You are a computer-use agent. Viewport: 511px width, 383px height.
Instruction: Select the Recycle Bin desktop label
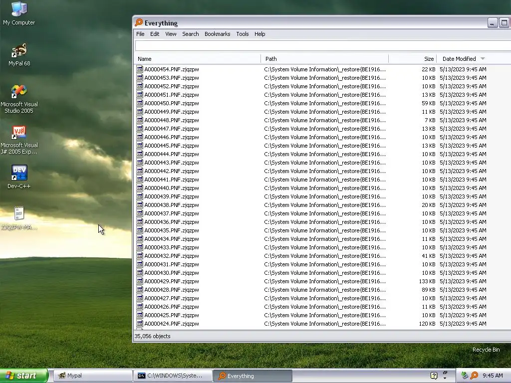pos(486,350)
